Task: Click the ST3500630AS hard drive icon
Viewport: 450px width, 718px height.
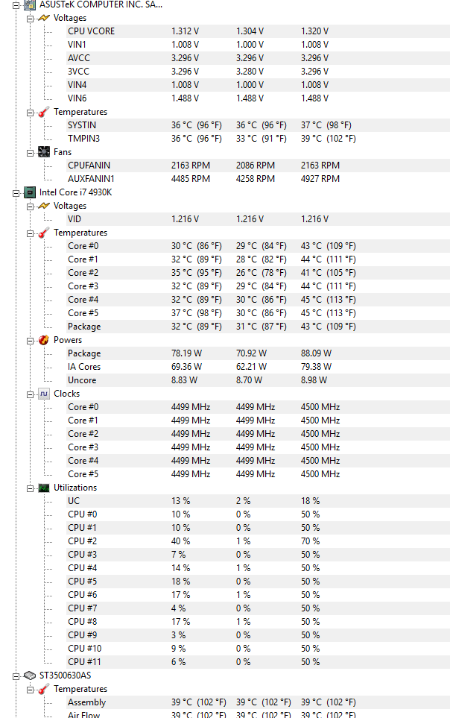Action: click(x=30, y=676)
